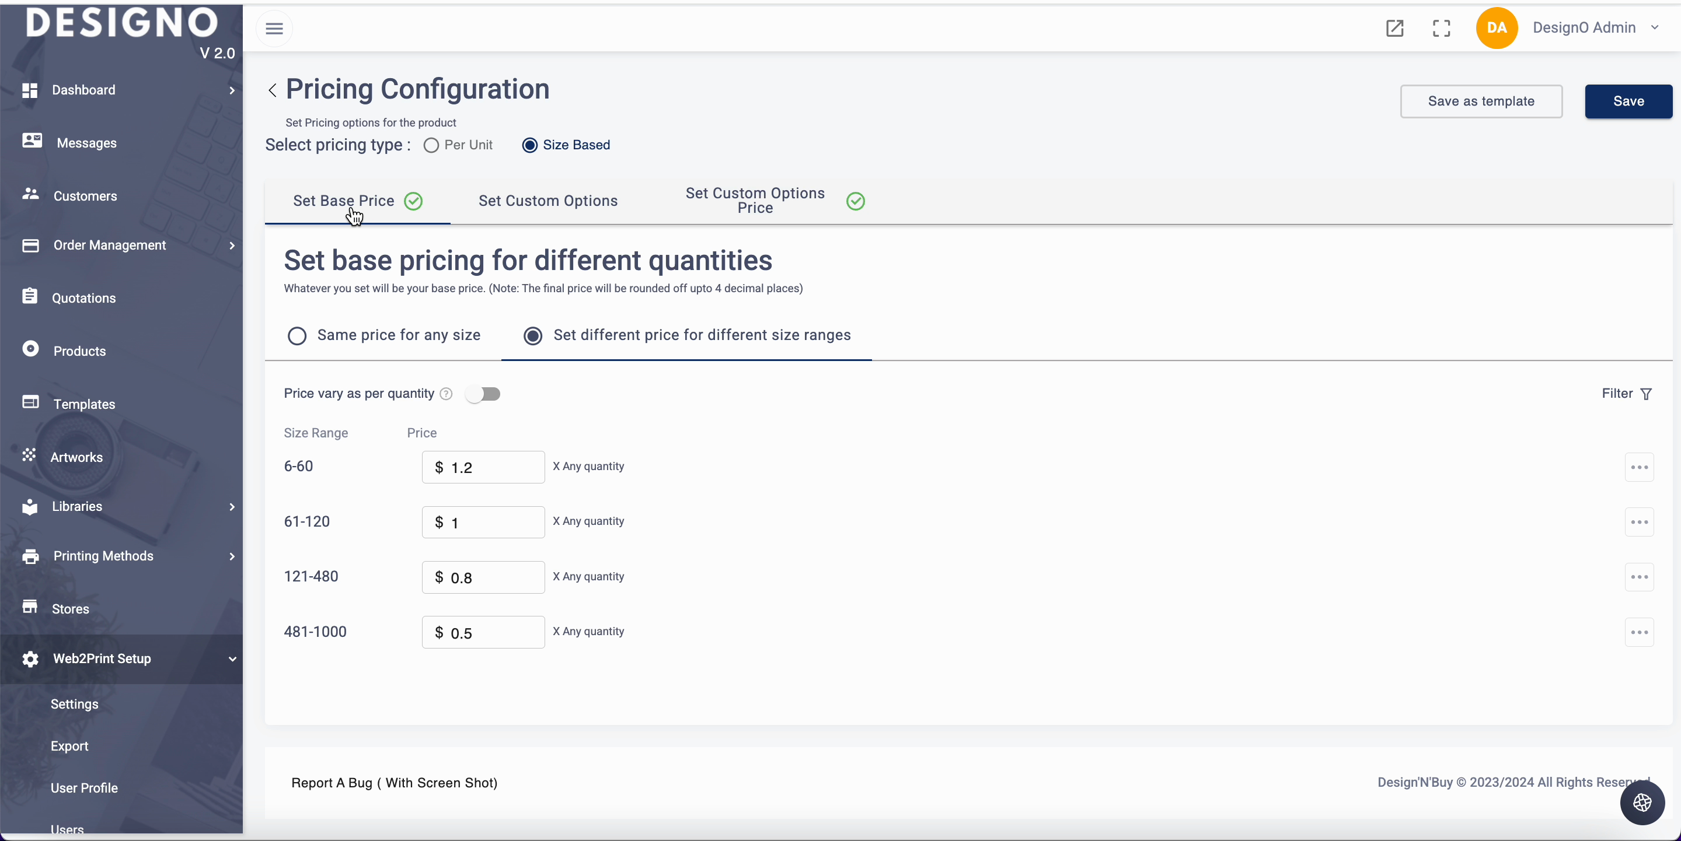The height and width of the screenshot is (841, 1681).
Task: Expand DesignO Admin user dropdown
Action: pos(1654,27)
